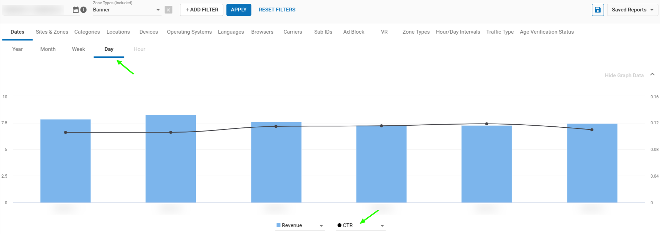The image size is (660, 234).
Task: Open the Operating Systems tab
Action: pyautogui.click(x=189, y=32)
